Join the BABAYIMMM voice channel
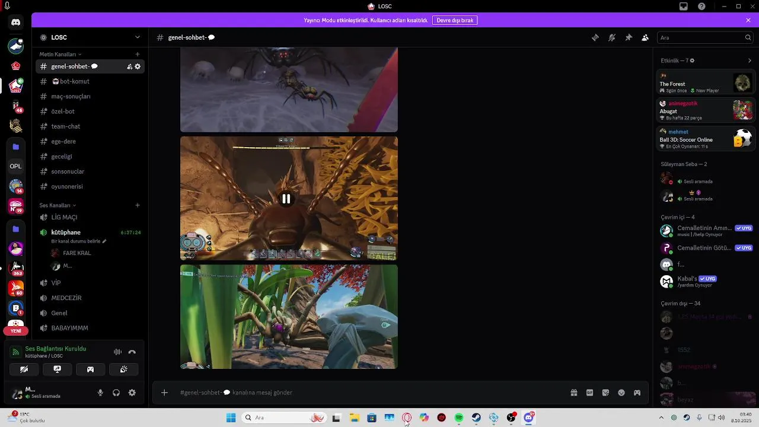This screenshot has height=427, width=759. 90,328
